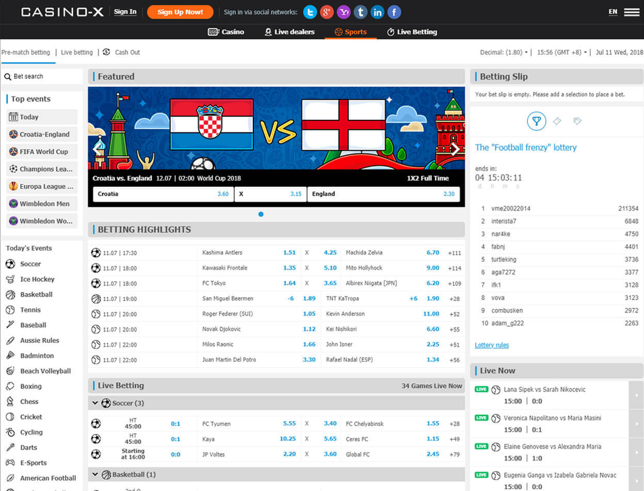Collapse the Basketball (1) live section
This screenshot has height=491, width=644.
95,474
